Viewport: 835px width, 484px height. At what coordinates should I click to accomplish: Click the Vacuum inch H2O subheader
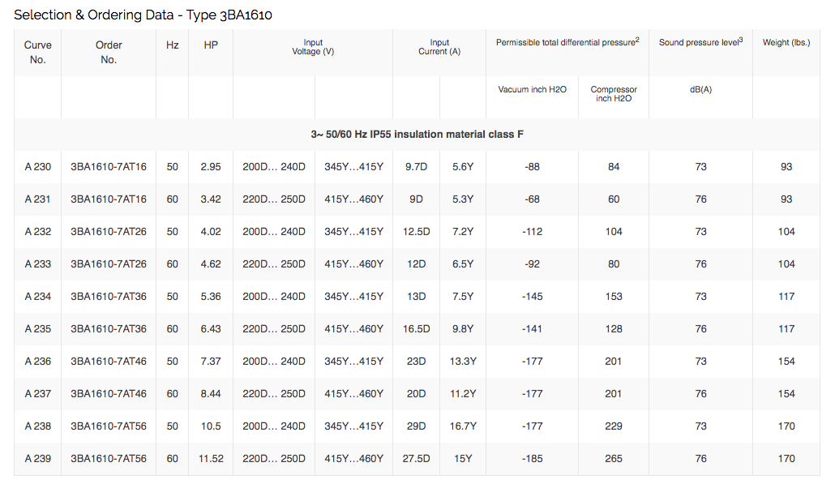tap(532, 90)
